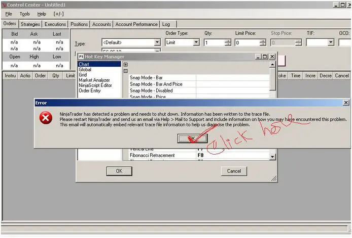Click the Hot Key Manager scrollbar thumb

click(x=272, y=79)
